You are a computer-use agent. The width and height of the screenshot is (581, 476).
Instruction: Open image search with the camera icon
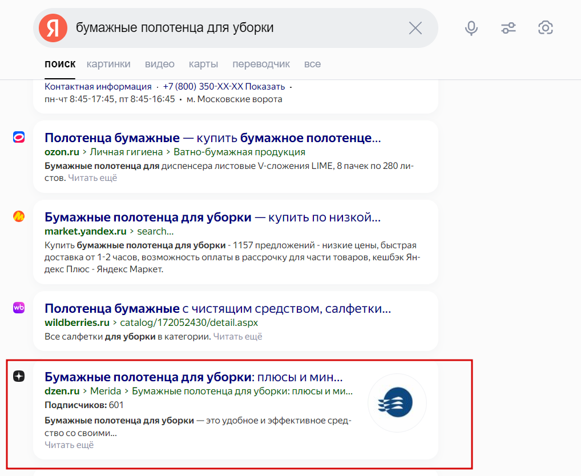[546, 28]
